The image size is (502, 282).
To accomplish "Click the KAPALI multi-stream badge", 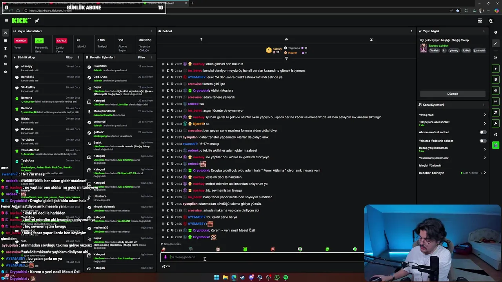I will pos(61,40).
